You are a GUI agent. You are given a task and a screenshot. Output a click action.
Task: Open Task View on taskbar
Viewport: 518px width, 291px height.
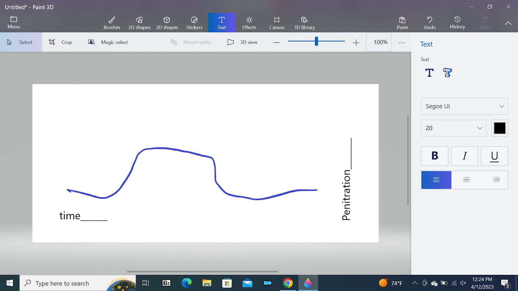coord(146,283)
